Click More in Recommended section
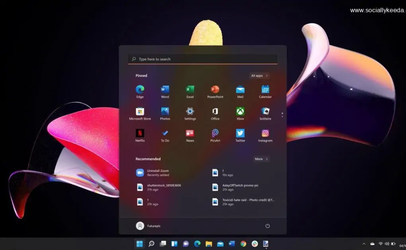Image resolution: width=406 pixels, height=250 pixels. coord(261,159)
